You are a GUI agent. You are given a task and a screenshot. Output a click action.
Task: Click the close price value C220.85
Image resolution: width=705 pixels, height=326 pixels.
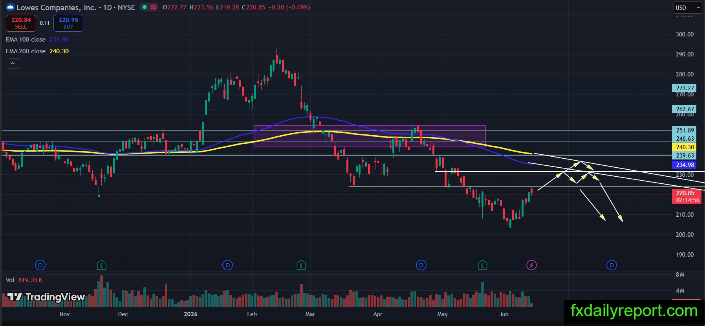[253, 7]
